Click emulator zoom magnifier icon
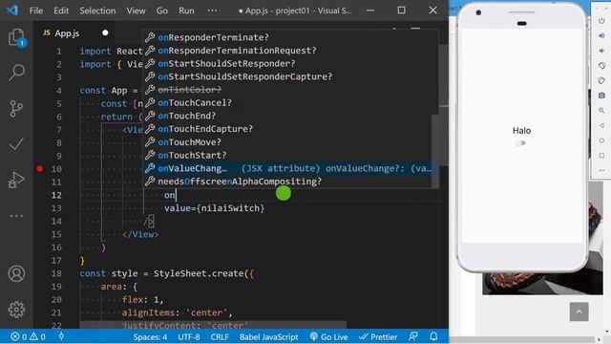Viewport: 611px width, 344px height. [x=601, y=111]
